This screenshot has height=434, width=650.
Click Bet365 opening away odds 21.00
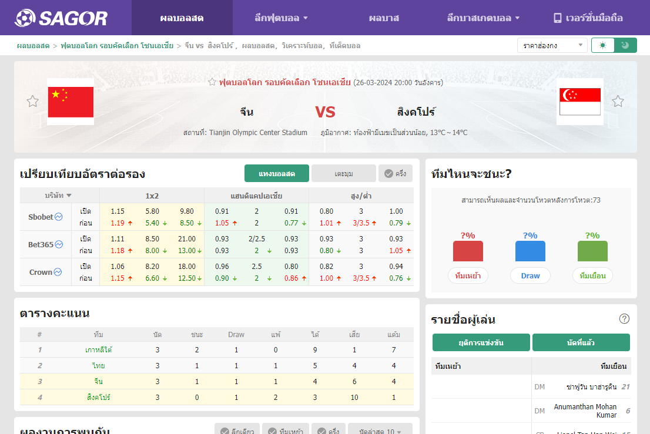187,238
